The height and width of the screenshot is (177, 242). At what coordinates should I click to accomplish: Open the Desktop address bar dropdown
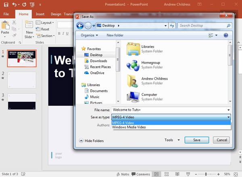pyautogui.click(x=165, y=26)
